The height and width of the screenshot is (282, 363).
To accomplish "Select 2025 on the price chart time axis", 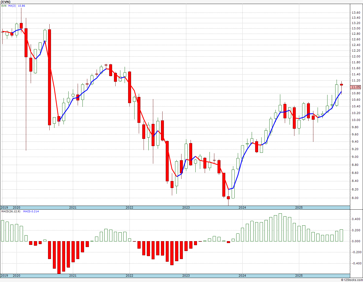I will pyautogui.click(x=299, y=207).
